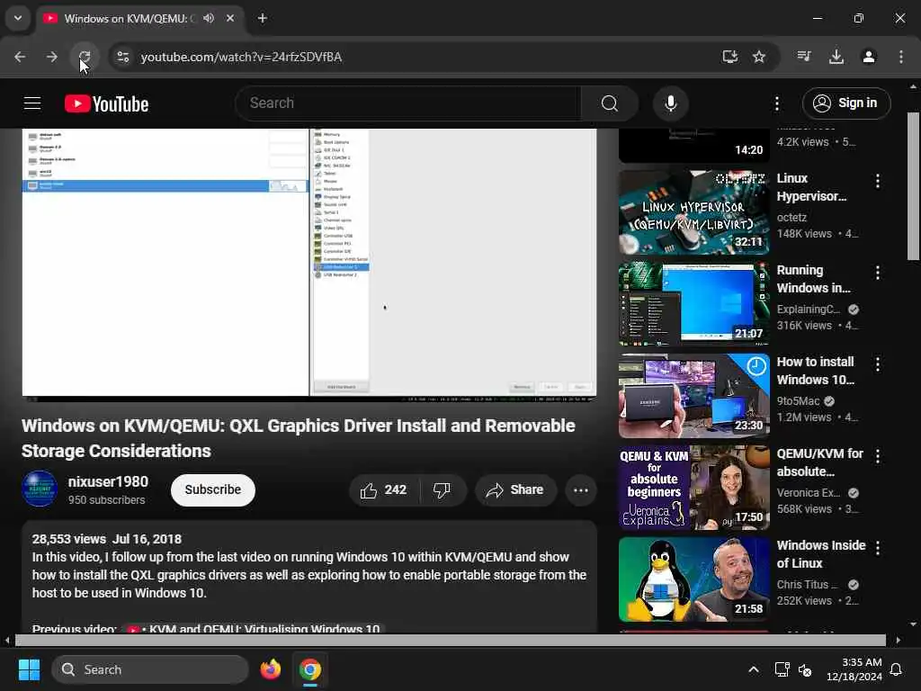Open Chrome downloads

(836, 57)
